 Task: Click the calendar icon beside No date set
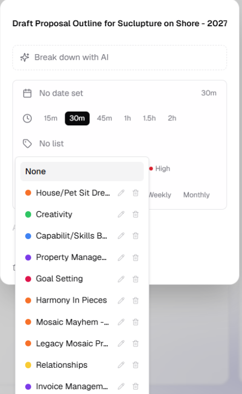pos(27,93)
